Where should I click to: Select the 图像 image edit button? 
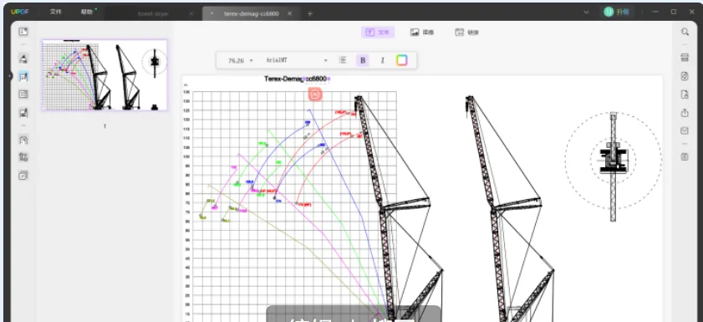(422, 33)
